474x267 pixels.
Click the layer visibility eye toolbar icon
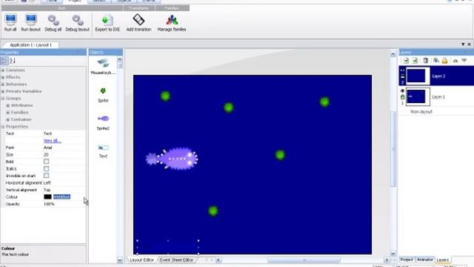click(x=436, y=61)
